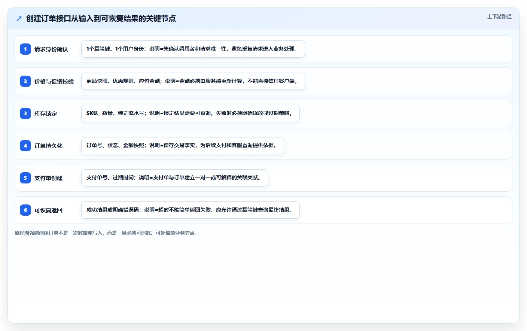Select the 支付单创建 step label
Viewport: 527px width, 331px height.
(x=49, y=178)
